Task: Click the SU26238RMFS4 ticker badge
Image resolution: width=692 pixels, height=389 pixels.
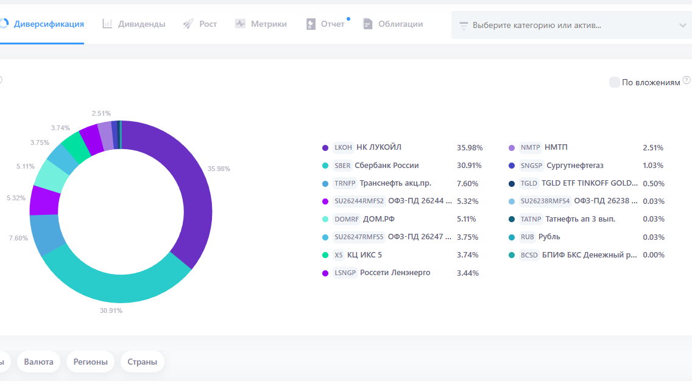Action: pyautogui.click(x=545, y=201)
